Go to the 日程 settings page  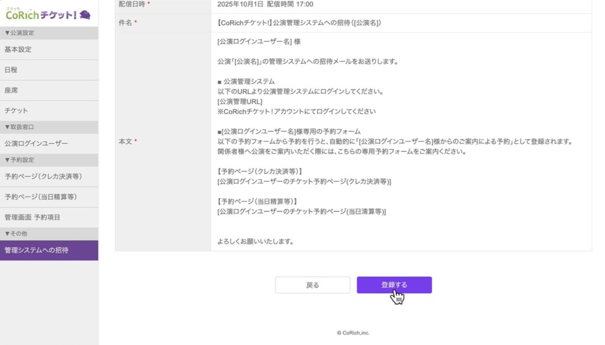click(x=11, y=70)
